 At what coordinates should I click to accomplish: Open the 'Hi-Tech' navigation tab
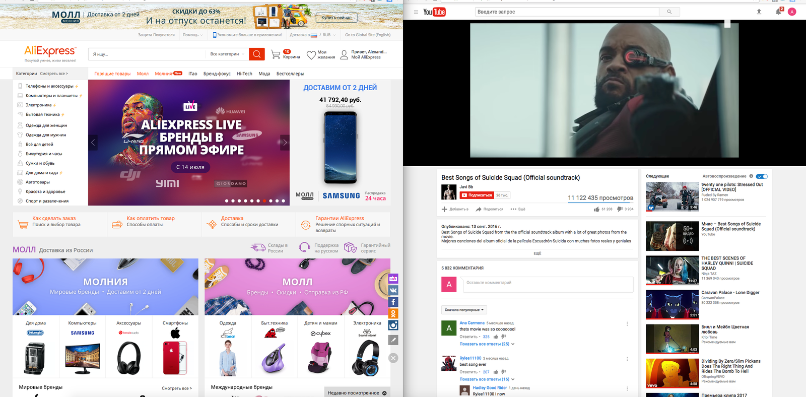(244, 74)
